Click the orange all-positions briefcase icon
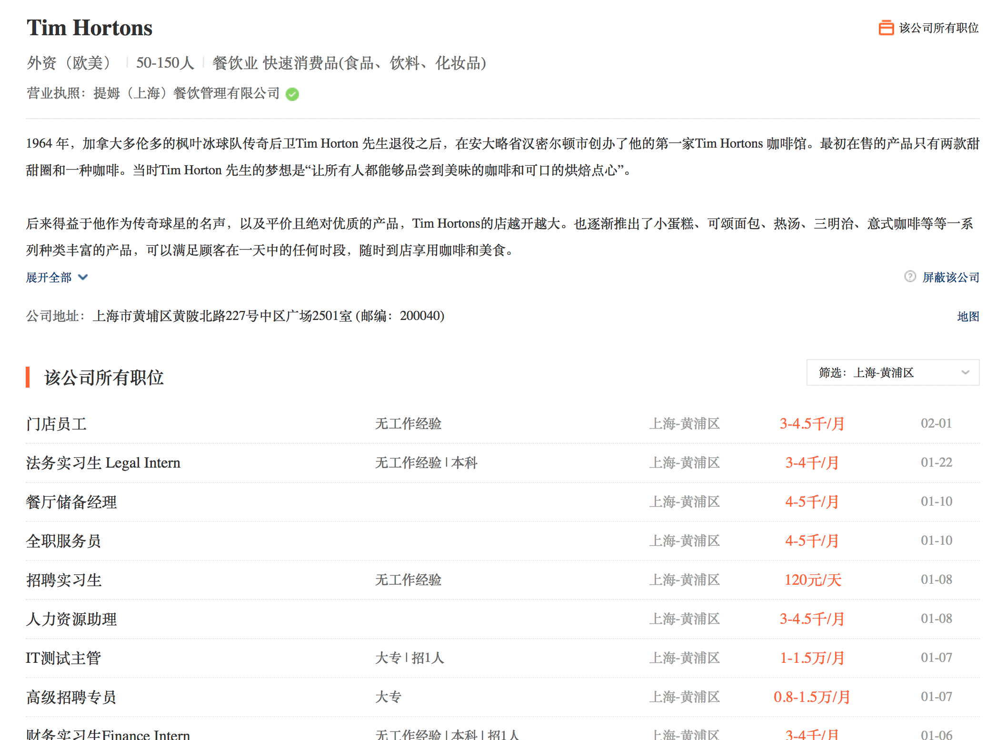 886,28
